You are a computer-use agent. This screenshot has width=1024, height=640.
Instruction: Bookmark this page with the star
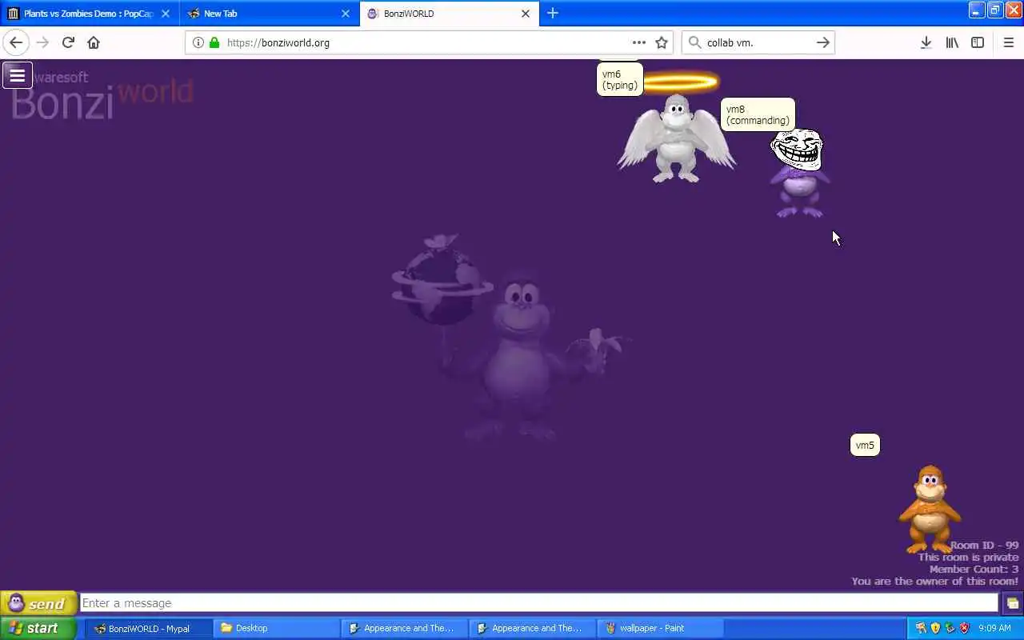click(x=662, y=42)
